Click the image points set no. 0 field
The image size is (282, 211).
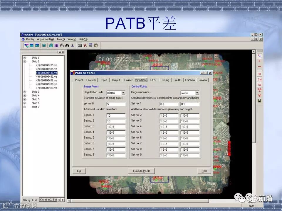pyautogui.click(x=116, y=104)
